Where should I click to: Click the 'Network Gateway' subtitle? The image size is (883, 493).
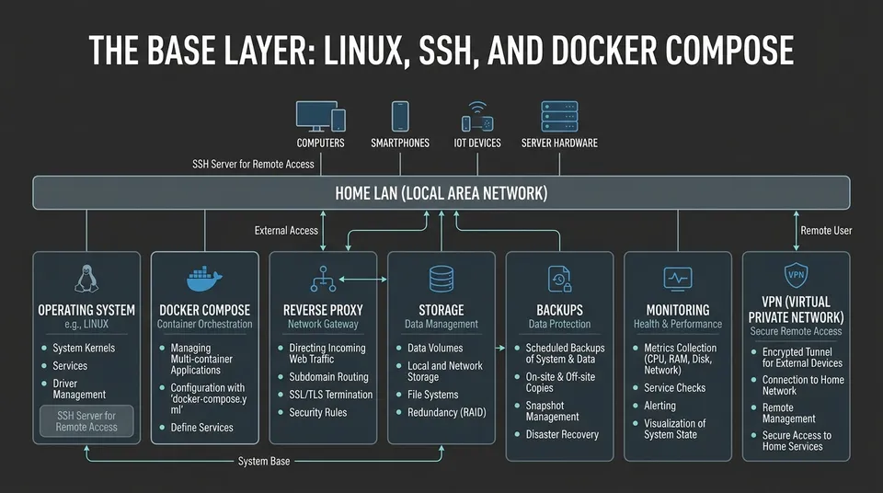[x=323, y=324]
